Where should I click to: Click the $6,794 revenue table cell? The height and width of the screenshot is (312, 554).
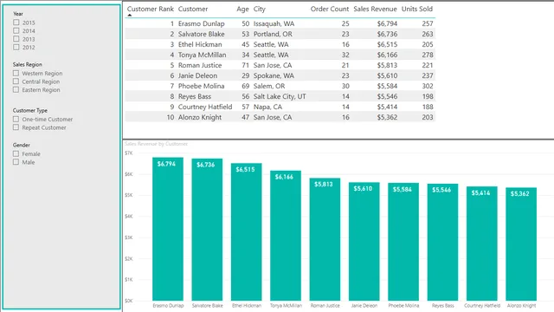coord(387,23)
